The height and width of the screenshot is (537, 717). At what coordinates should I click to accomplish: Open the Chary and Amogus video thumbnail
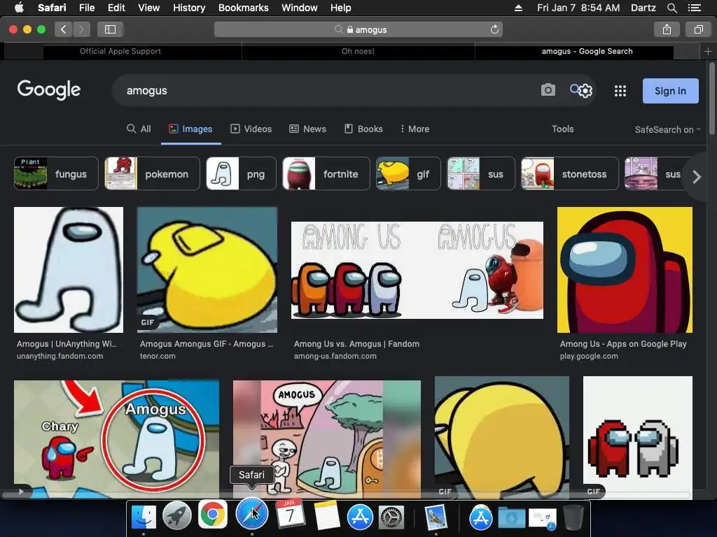coord(117,439)
